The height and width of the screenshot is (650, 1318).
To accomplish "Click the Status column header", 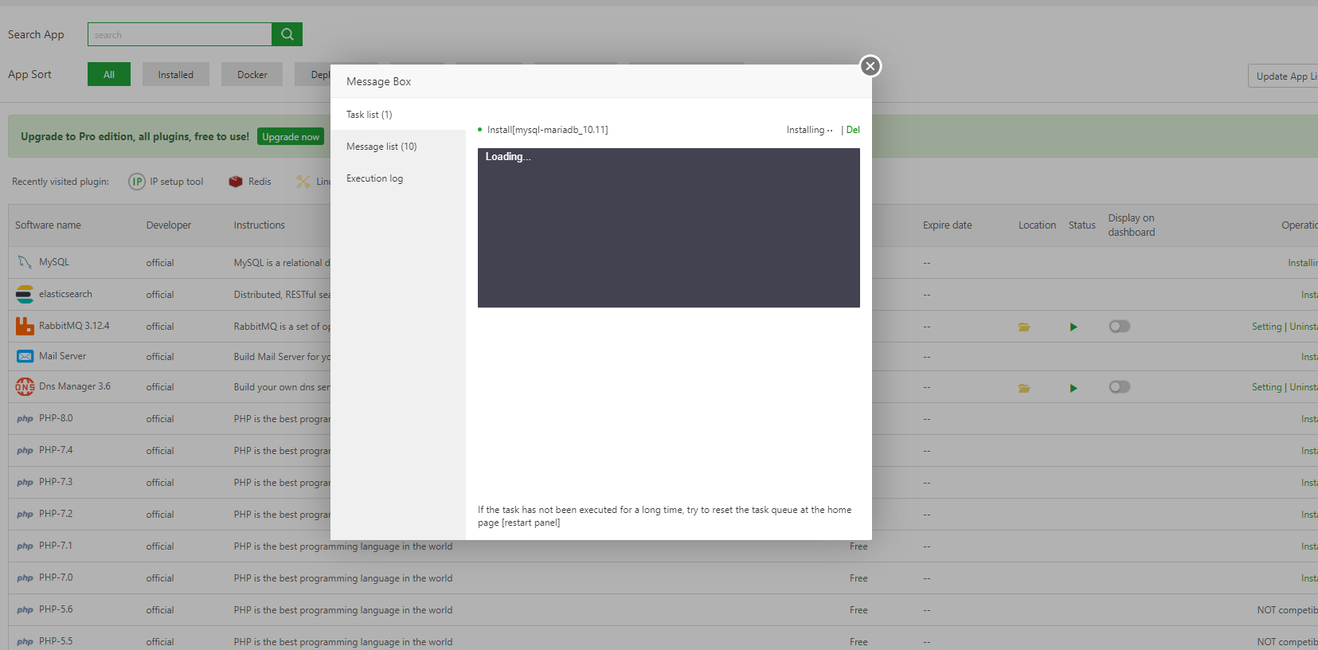I will point(1082,225).
